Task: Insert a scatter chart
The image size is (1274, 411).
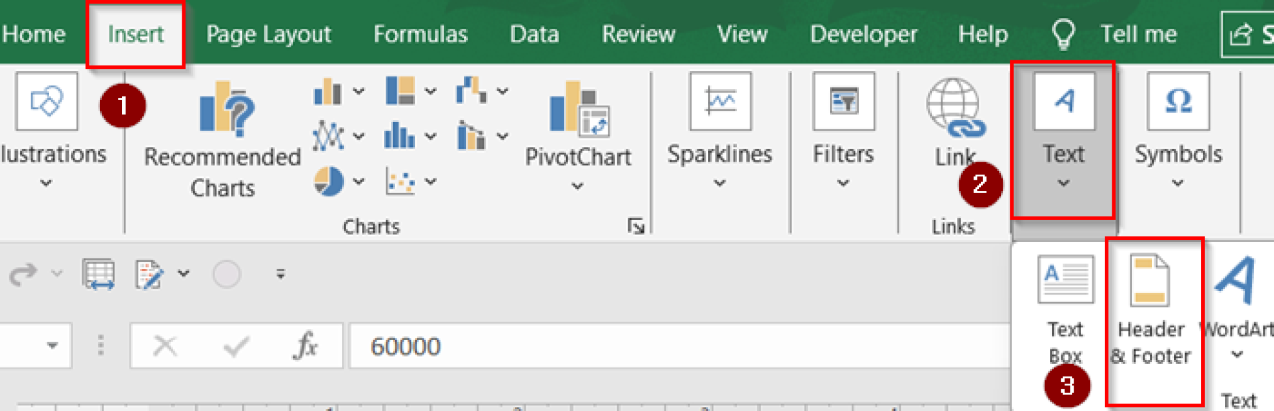Action: pos(399,182)
